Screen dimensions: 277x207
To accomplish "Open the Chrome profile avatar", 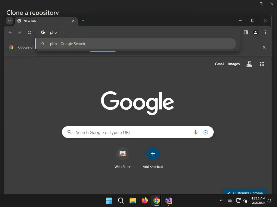I will tap(255, 32).
